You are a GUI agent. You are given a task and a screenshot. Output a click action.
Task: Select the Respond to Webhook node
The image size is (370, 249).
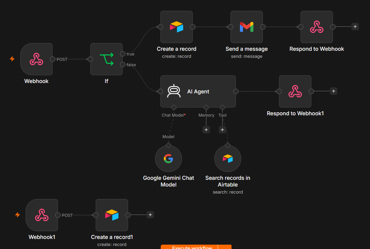(x=317, y=27)
